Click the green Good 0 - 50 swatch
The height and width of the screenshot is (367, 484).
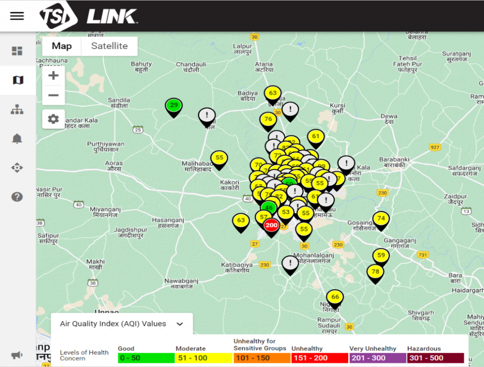pyautogui.click(x=146, y=358)
